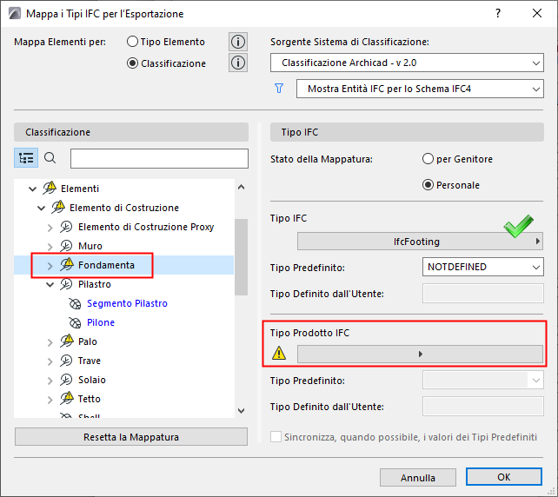
Task: Click the classification tree scrollbar thumb
Action: click(241, 257)
